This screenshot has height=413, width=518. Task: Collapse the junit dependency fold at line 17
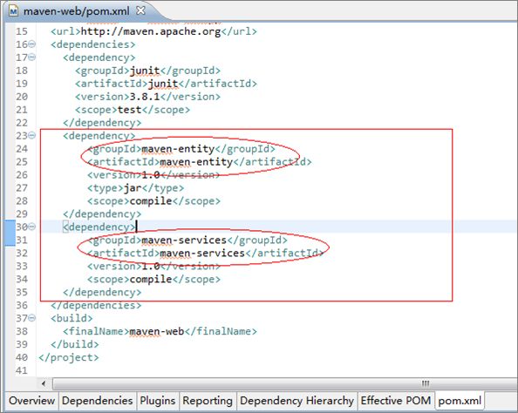[32, 58]
